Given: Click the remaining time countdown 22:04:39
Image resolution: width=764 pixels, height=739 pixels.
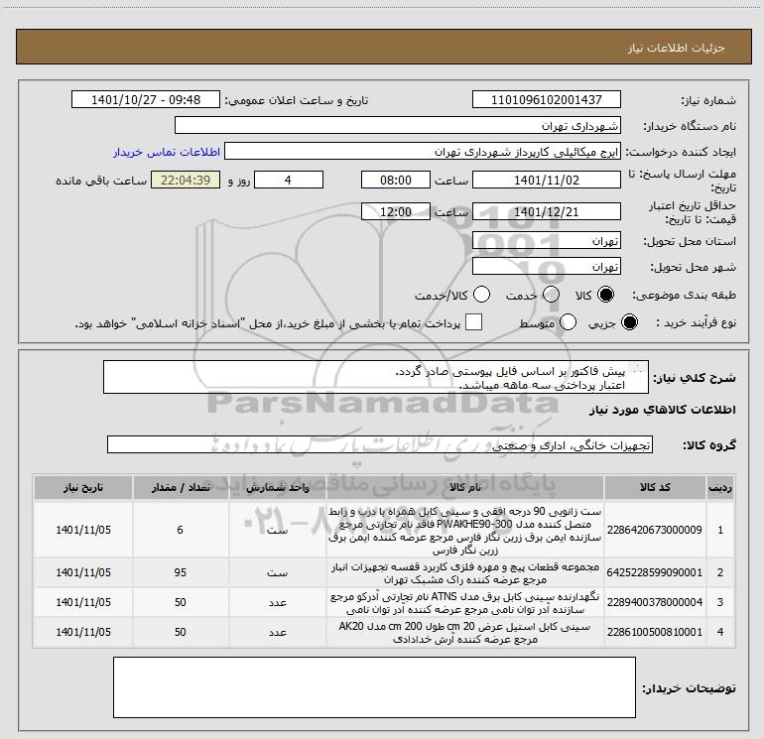Looking at the screenshot, I should point(186,180).
